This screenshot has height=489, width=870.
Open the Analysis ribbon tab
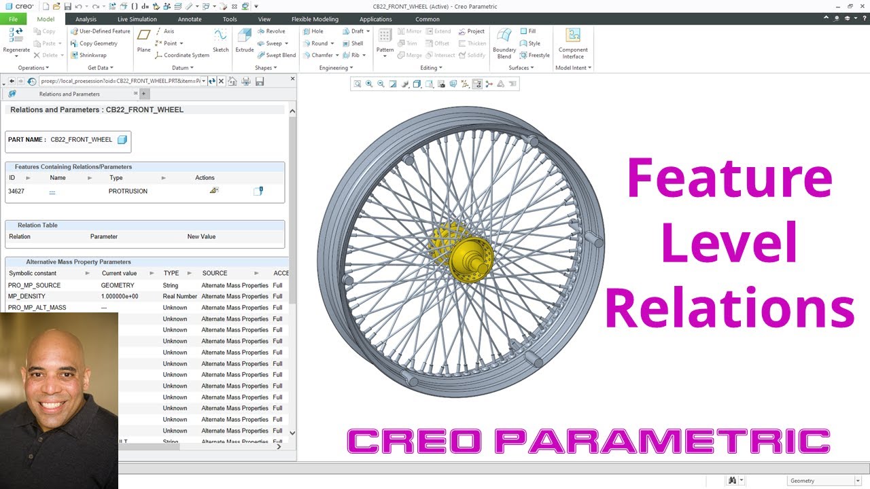(x=86, y=19)
